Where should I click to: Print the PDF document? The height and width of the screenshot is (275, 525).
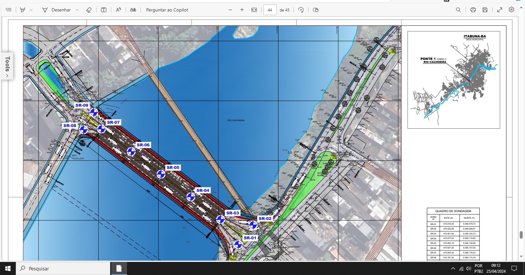(473, 10)
